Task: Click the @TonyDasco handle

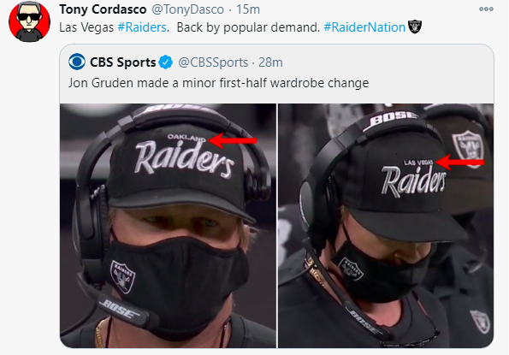Action: tap(187, 9)
